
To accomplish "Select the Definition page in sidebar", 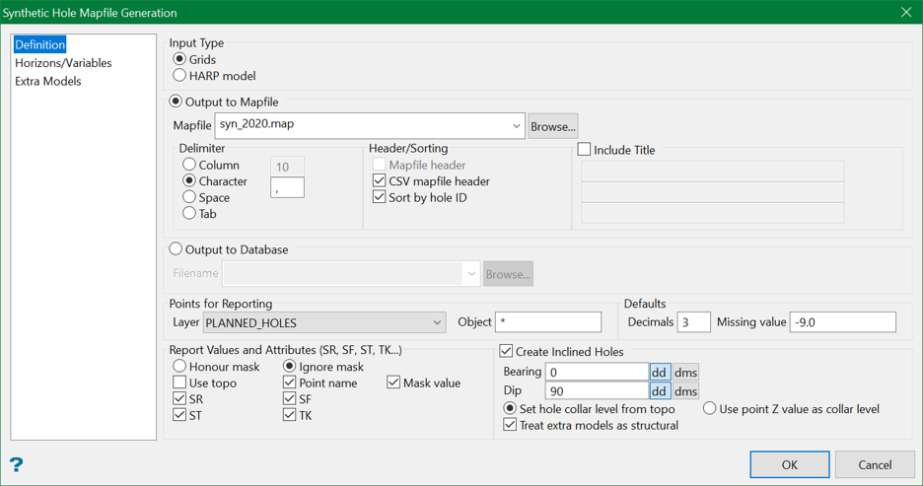I will (40, 45).
